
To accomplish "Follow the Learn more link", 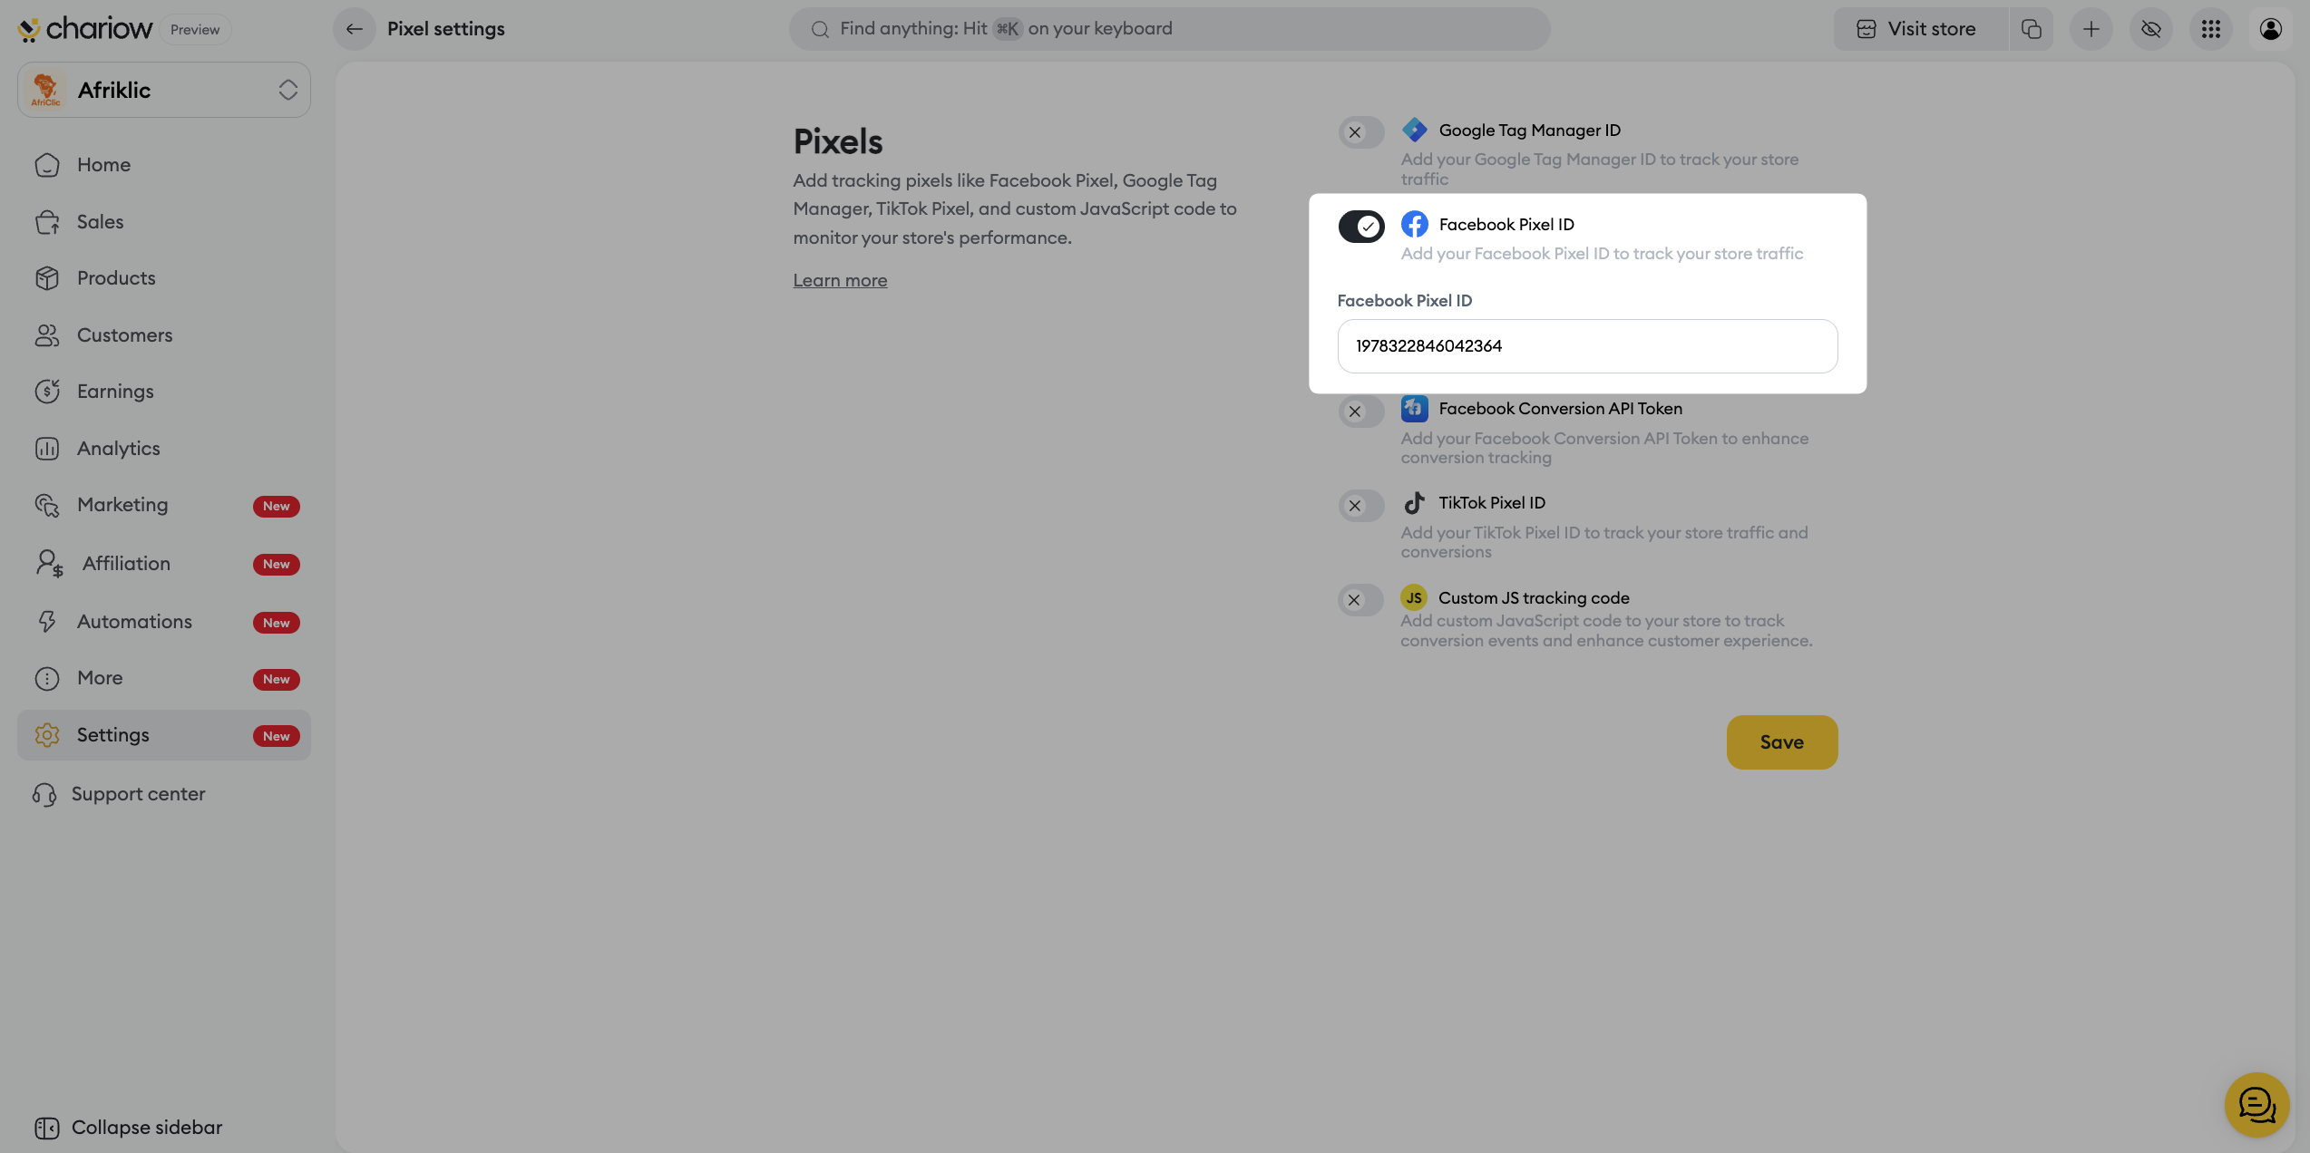I will click(x=840, y=281).
